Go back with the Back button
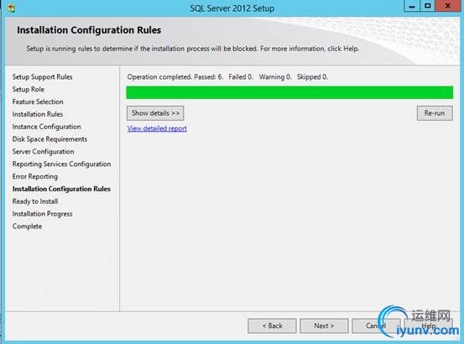 272,326
